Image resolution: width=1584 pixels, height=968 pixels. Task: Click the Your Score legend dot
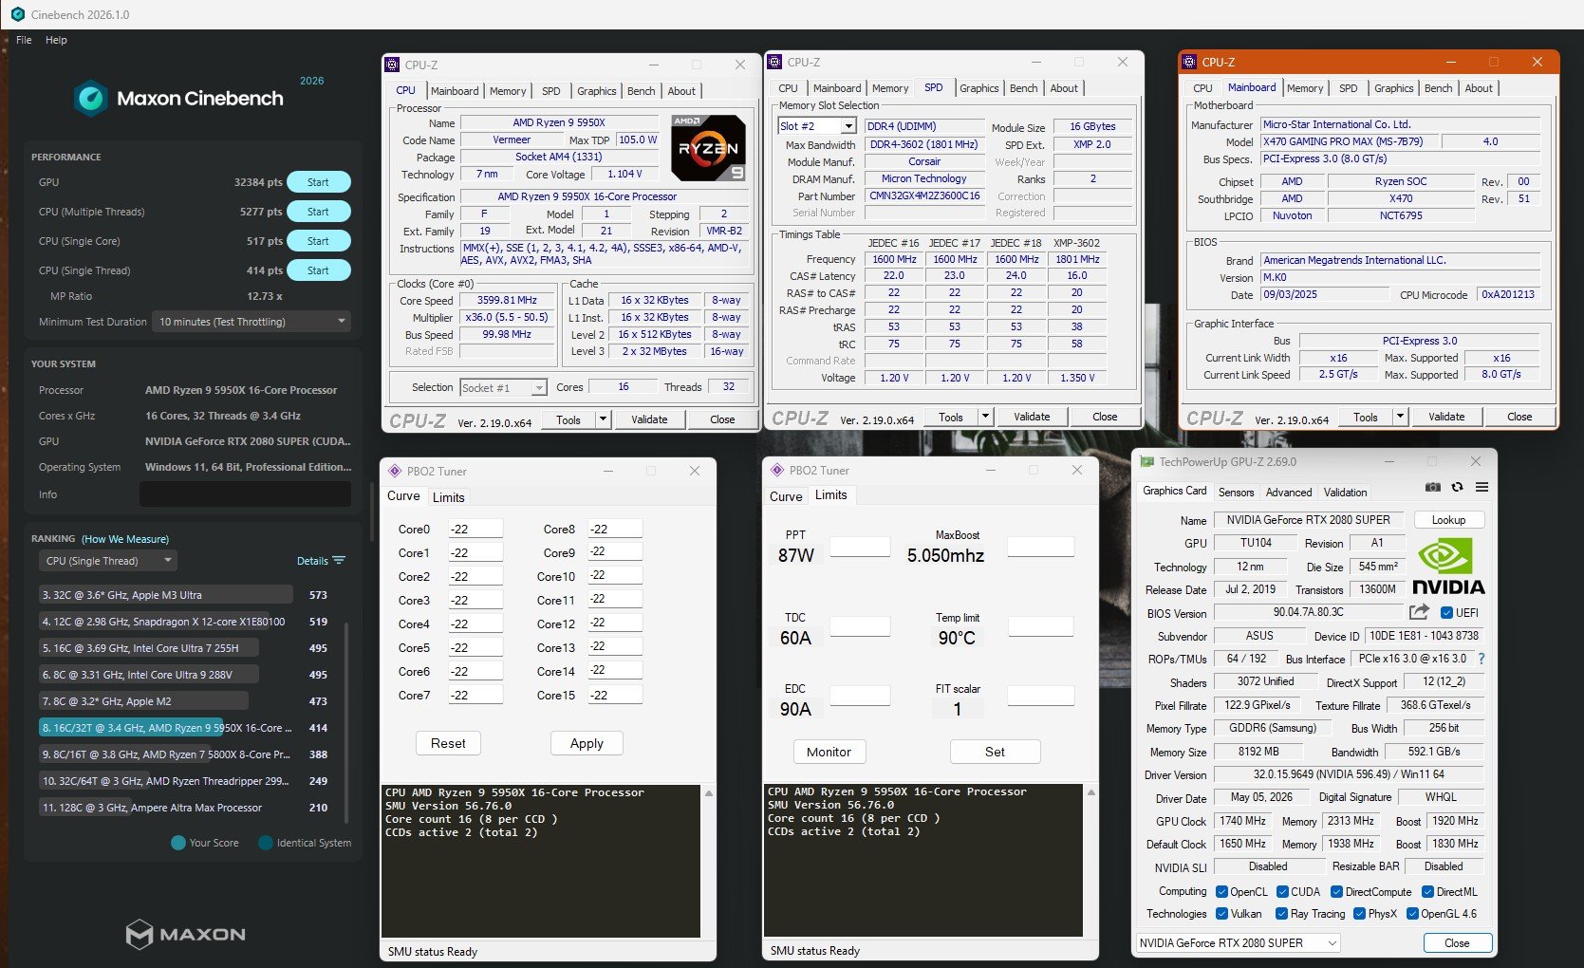click(x=177, y=843)
